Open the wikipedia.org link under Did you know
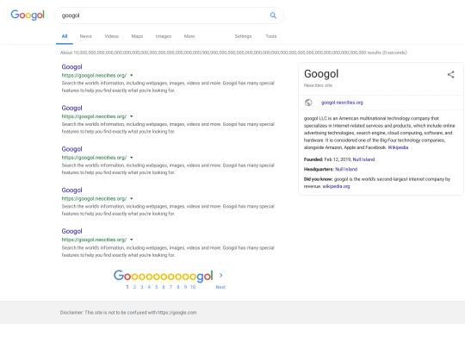465x349 pixels. click(x=336, y=186)
